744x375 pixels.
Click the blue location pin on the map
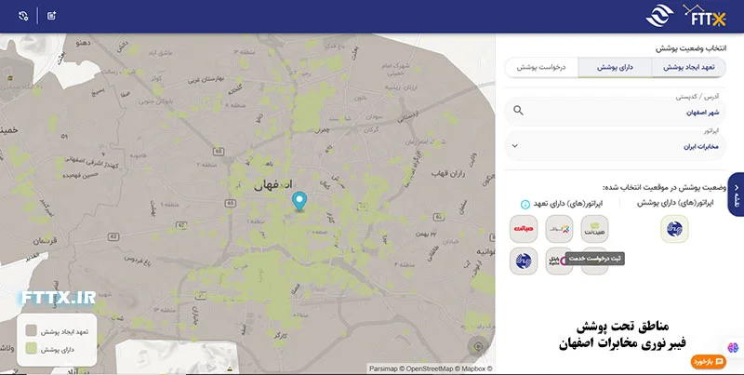299,201
